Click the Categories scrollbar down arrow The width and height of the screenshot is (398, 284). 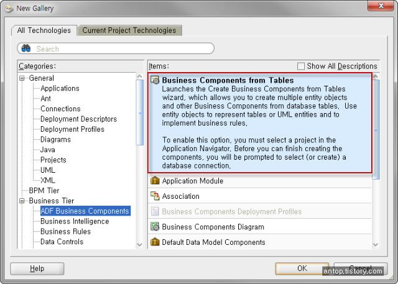pyautogui.click(x=139, y=245)
